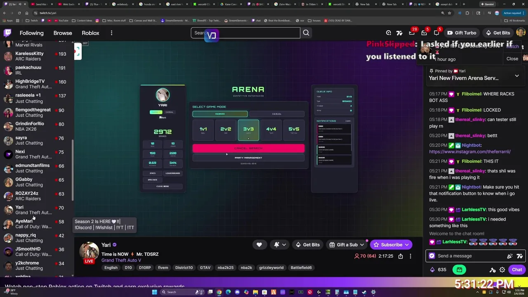Select 1v1 mode in stream Arena
528x297 pixels.
[x=203, y=130]
